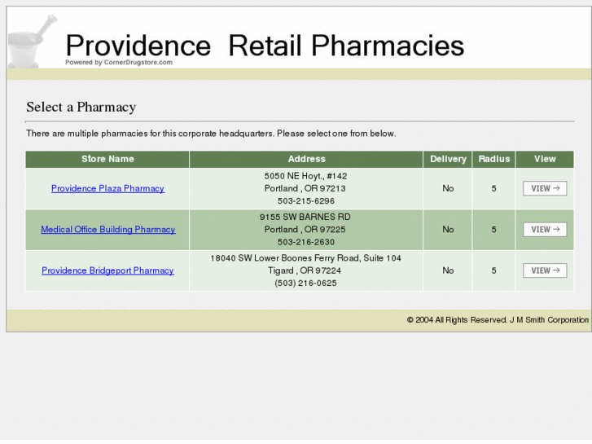Click Radius '5' for Medical Office Building Pharmacy

pyautogui.click(x=493, y=230)
